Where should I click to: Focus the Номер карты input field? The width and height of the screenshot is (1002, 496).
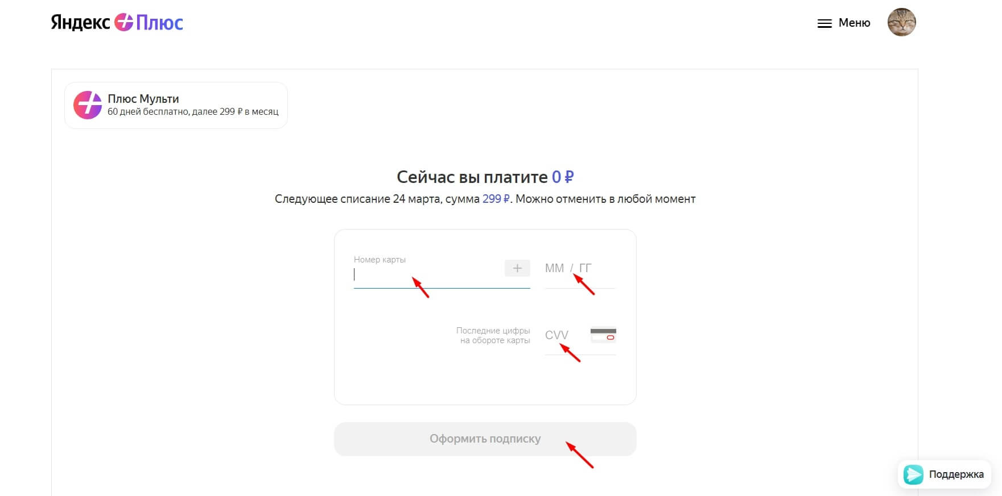point(427,275)
